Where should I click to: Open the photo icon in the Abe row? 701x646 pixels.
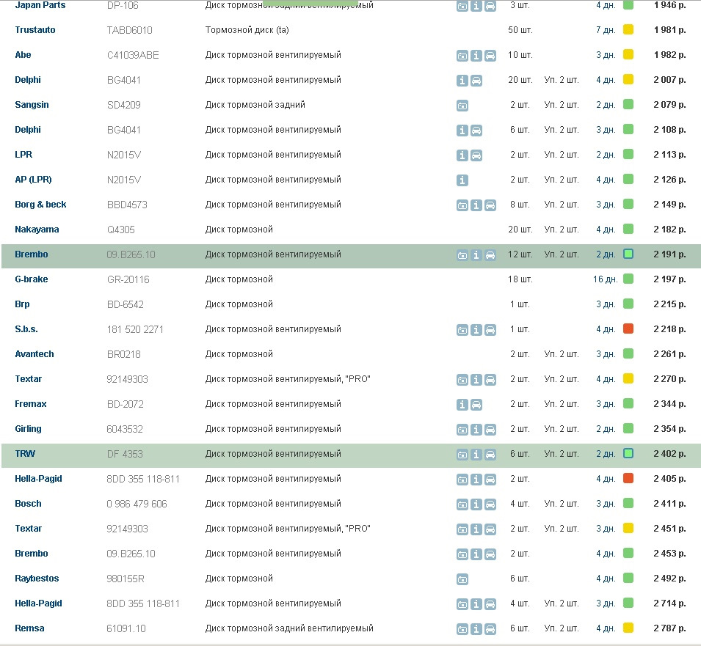coord(462,56)
